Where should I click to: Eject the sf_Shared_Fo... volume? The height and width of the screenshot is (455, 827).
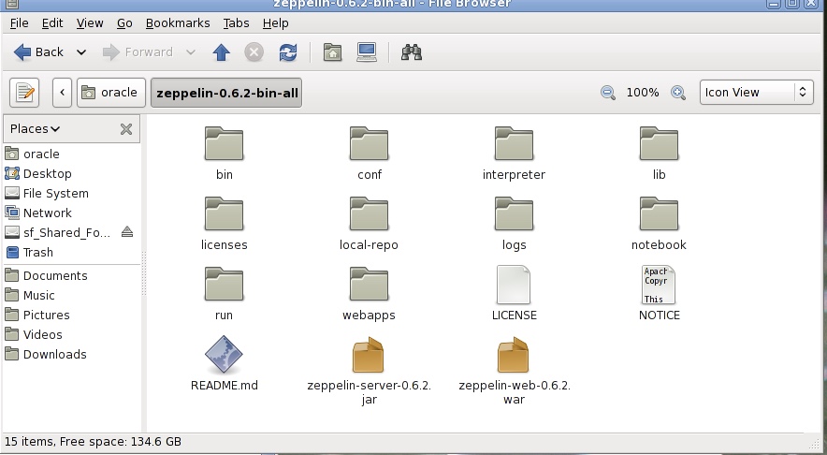point(127,232)
